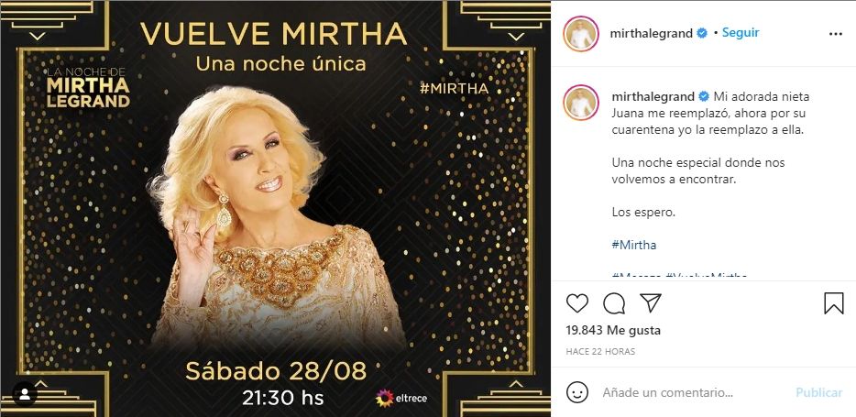Click the verified badge in header
Image resolution: width=856 pixels, height=417 pixels.
point(703,33)
